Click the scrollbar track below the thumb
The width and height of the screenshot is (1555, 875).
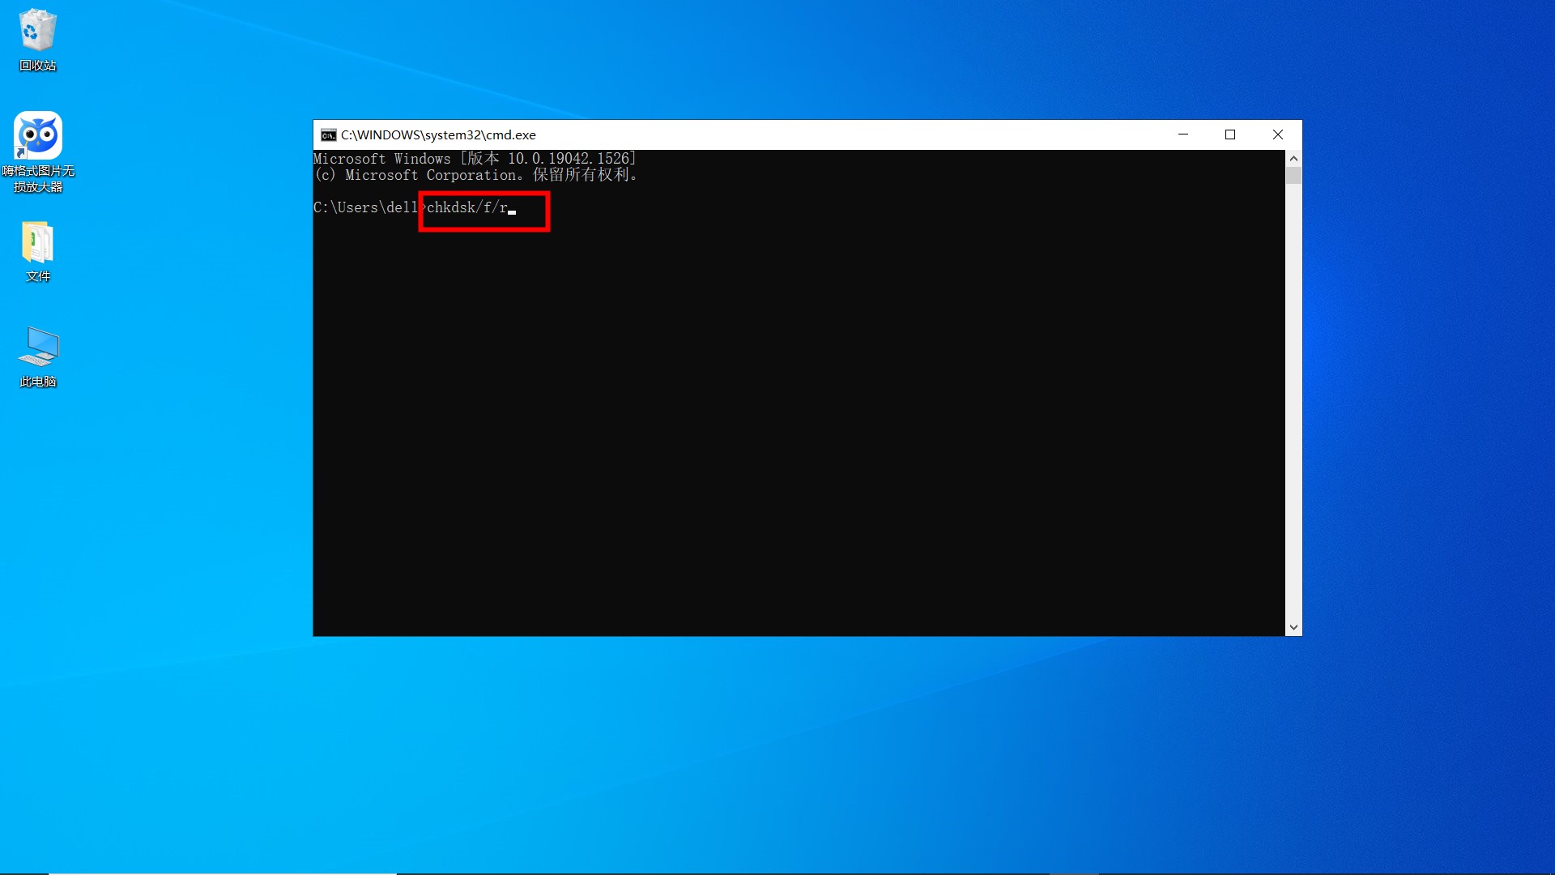click(x=1293, y=405)
